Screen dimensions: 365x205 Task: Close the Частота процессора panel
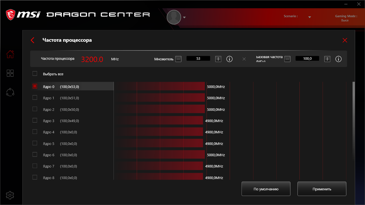tap(345, 40)
